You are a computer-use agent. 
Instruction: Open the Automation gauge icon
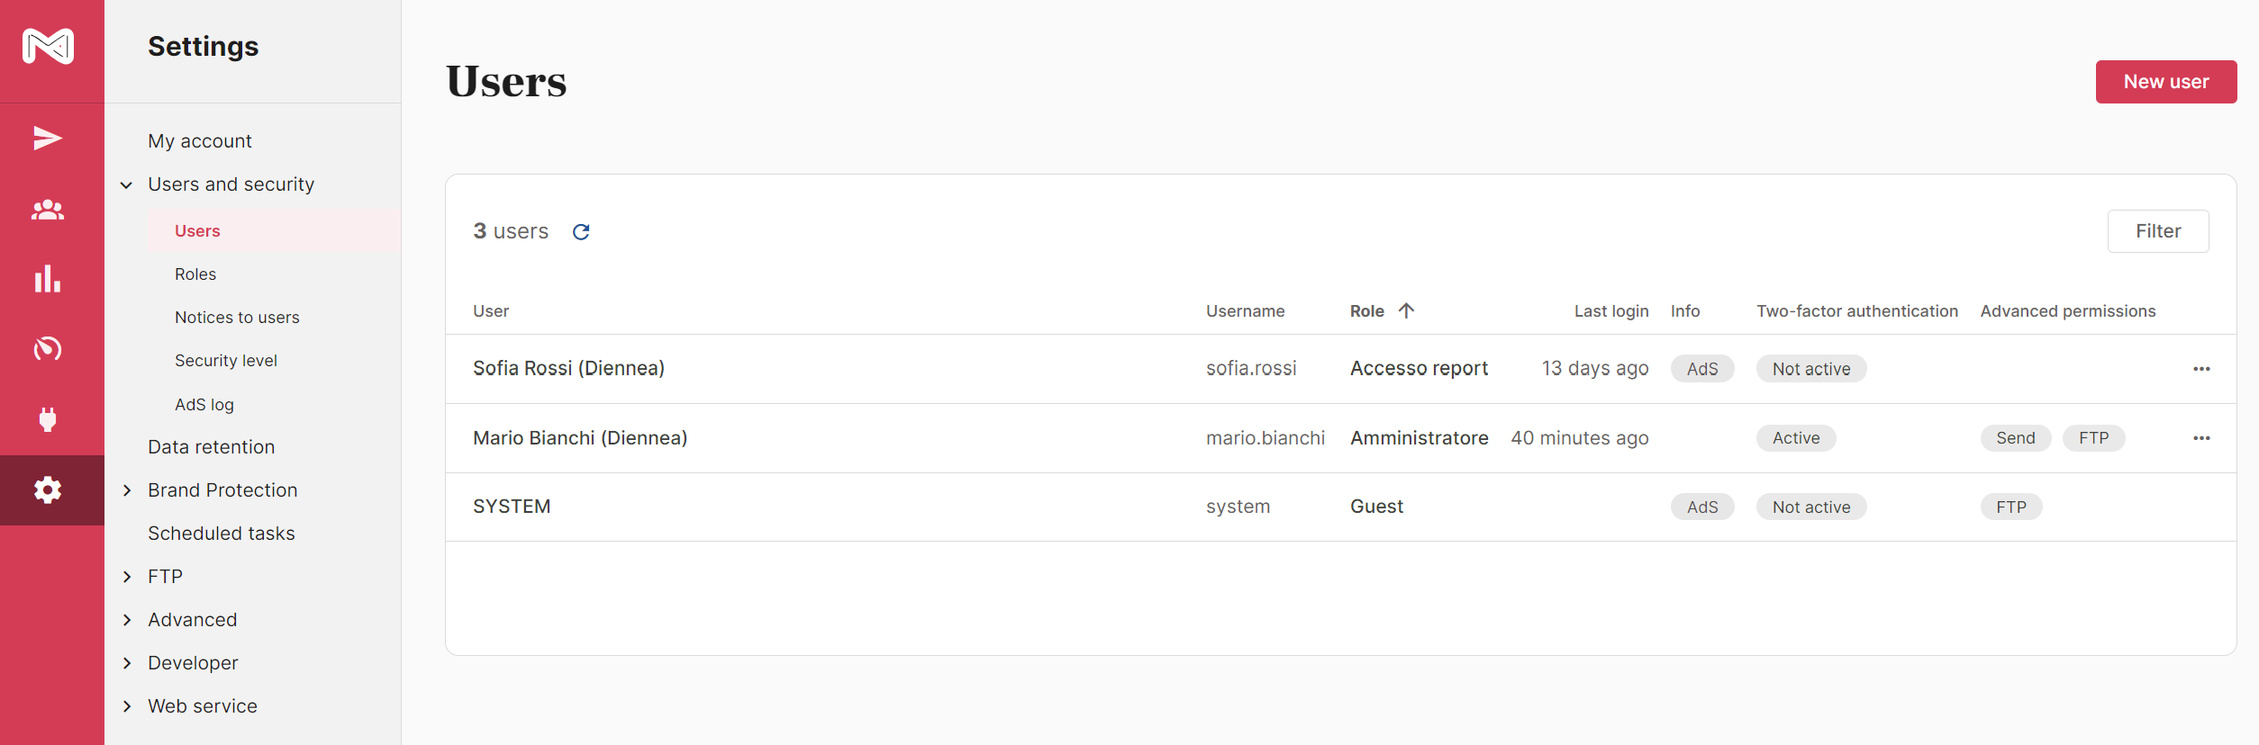click(49, 349)
